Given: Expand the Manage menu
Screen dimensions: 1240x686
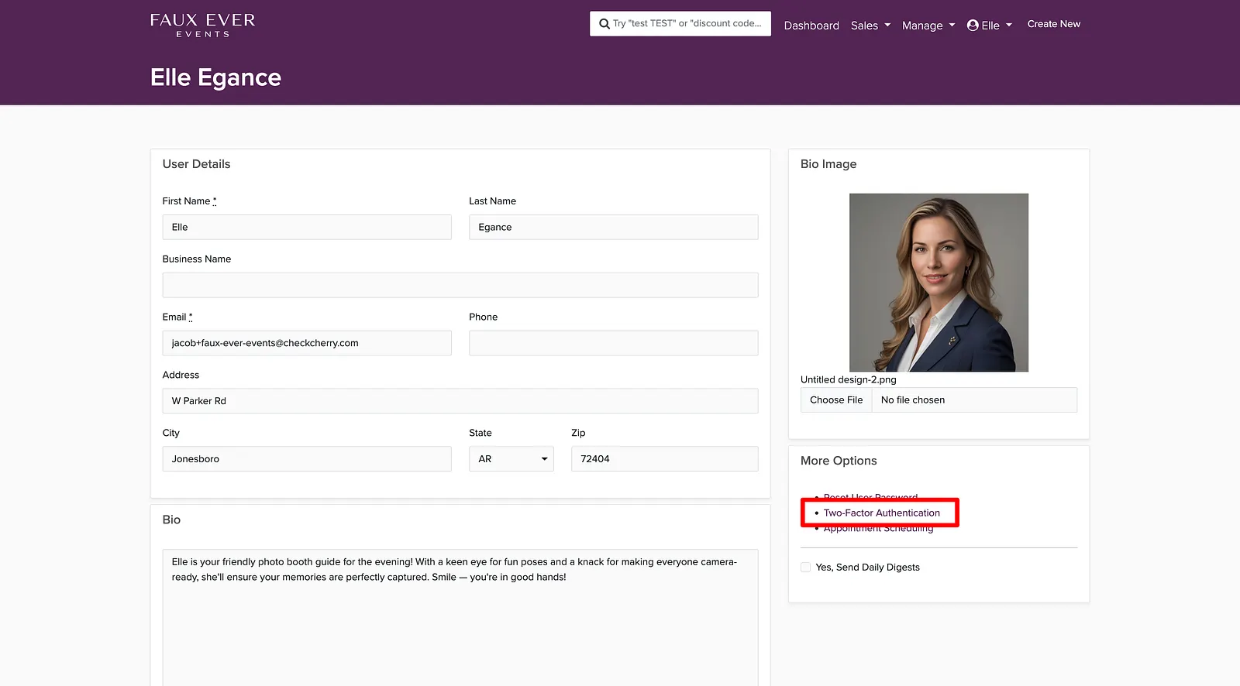Looking at the screenshot, I should click(x=928, y=26).
